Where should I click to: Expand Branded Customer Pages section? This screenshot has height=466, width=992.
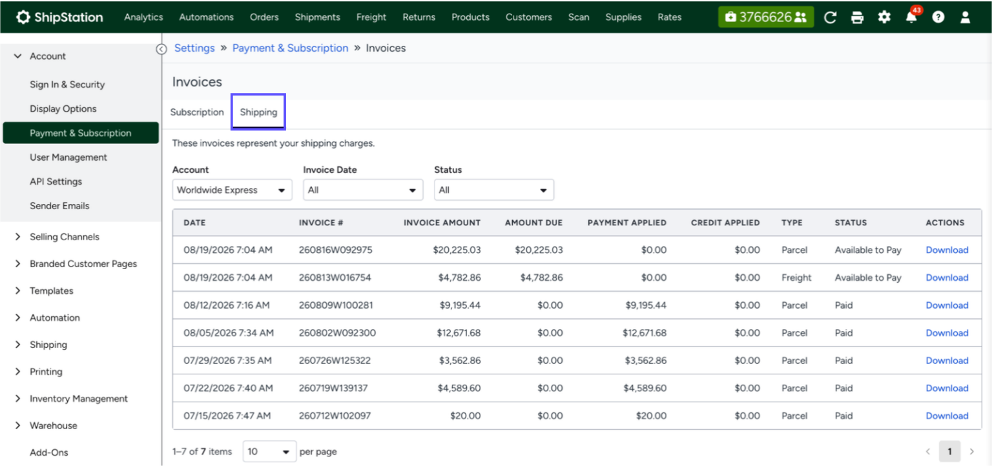coord(17,263)
